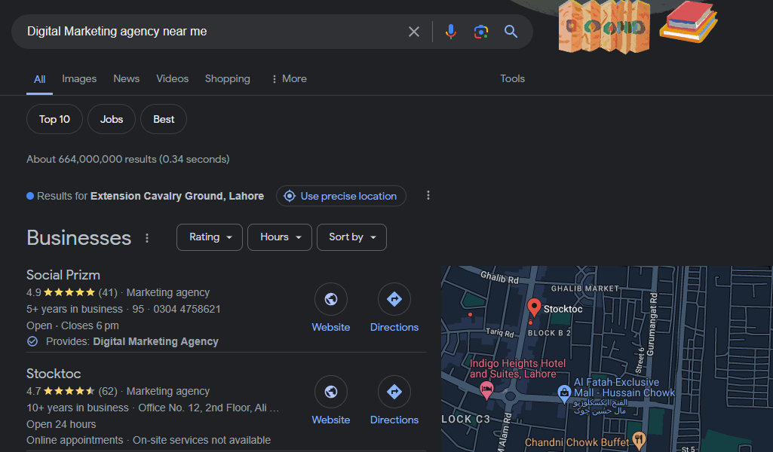Image resolution: width=773 pixels, height=452 pixels.
Task: Open the three-dot menu beside Use precise location
Action: (x=428, y=195)
